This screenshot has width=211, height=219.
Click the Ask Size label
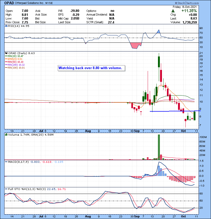41,15
